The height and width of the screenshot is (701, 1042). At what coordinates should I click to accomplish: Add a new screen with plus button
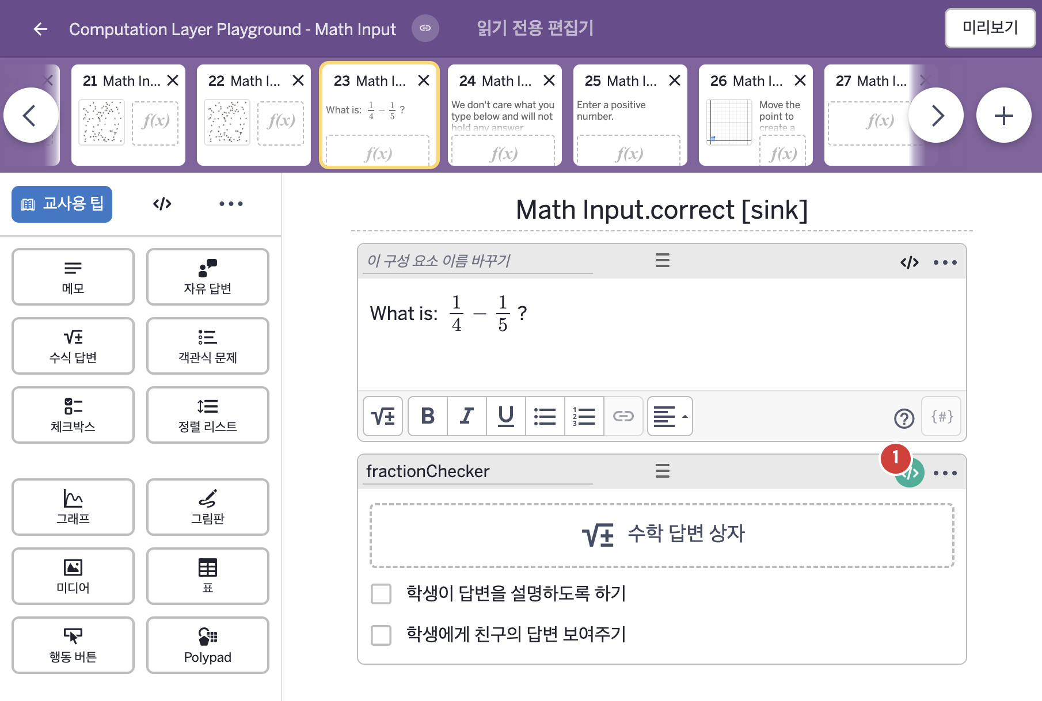click(x=1003, y=115)
